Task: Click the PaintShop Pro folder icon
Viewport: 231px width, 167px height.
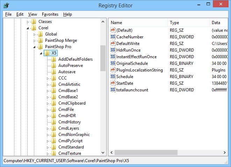Action: click(x=41, y=47)
